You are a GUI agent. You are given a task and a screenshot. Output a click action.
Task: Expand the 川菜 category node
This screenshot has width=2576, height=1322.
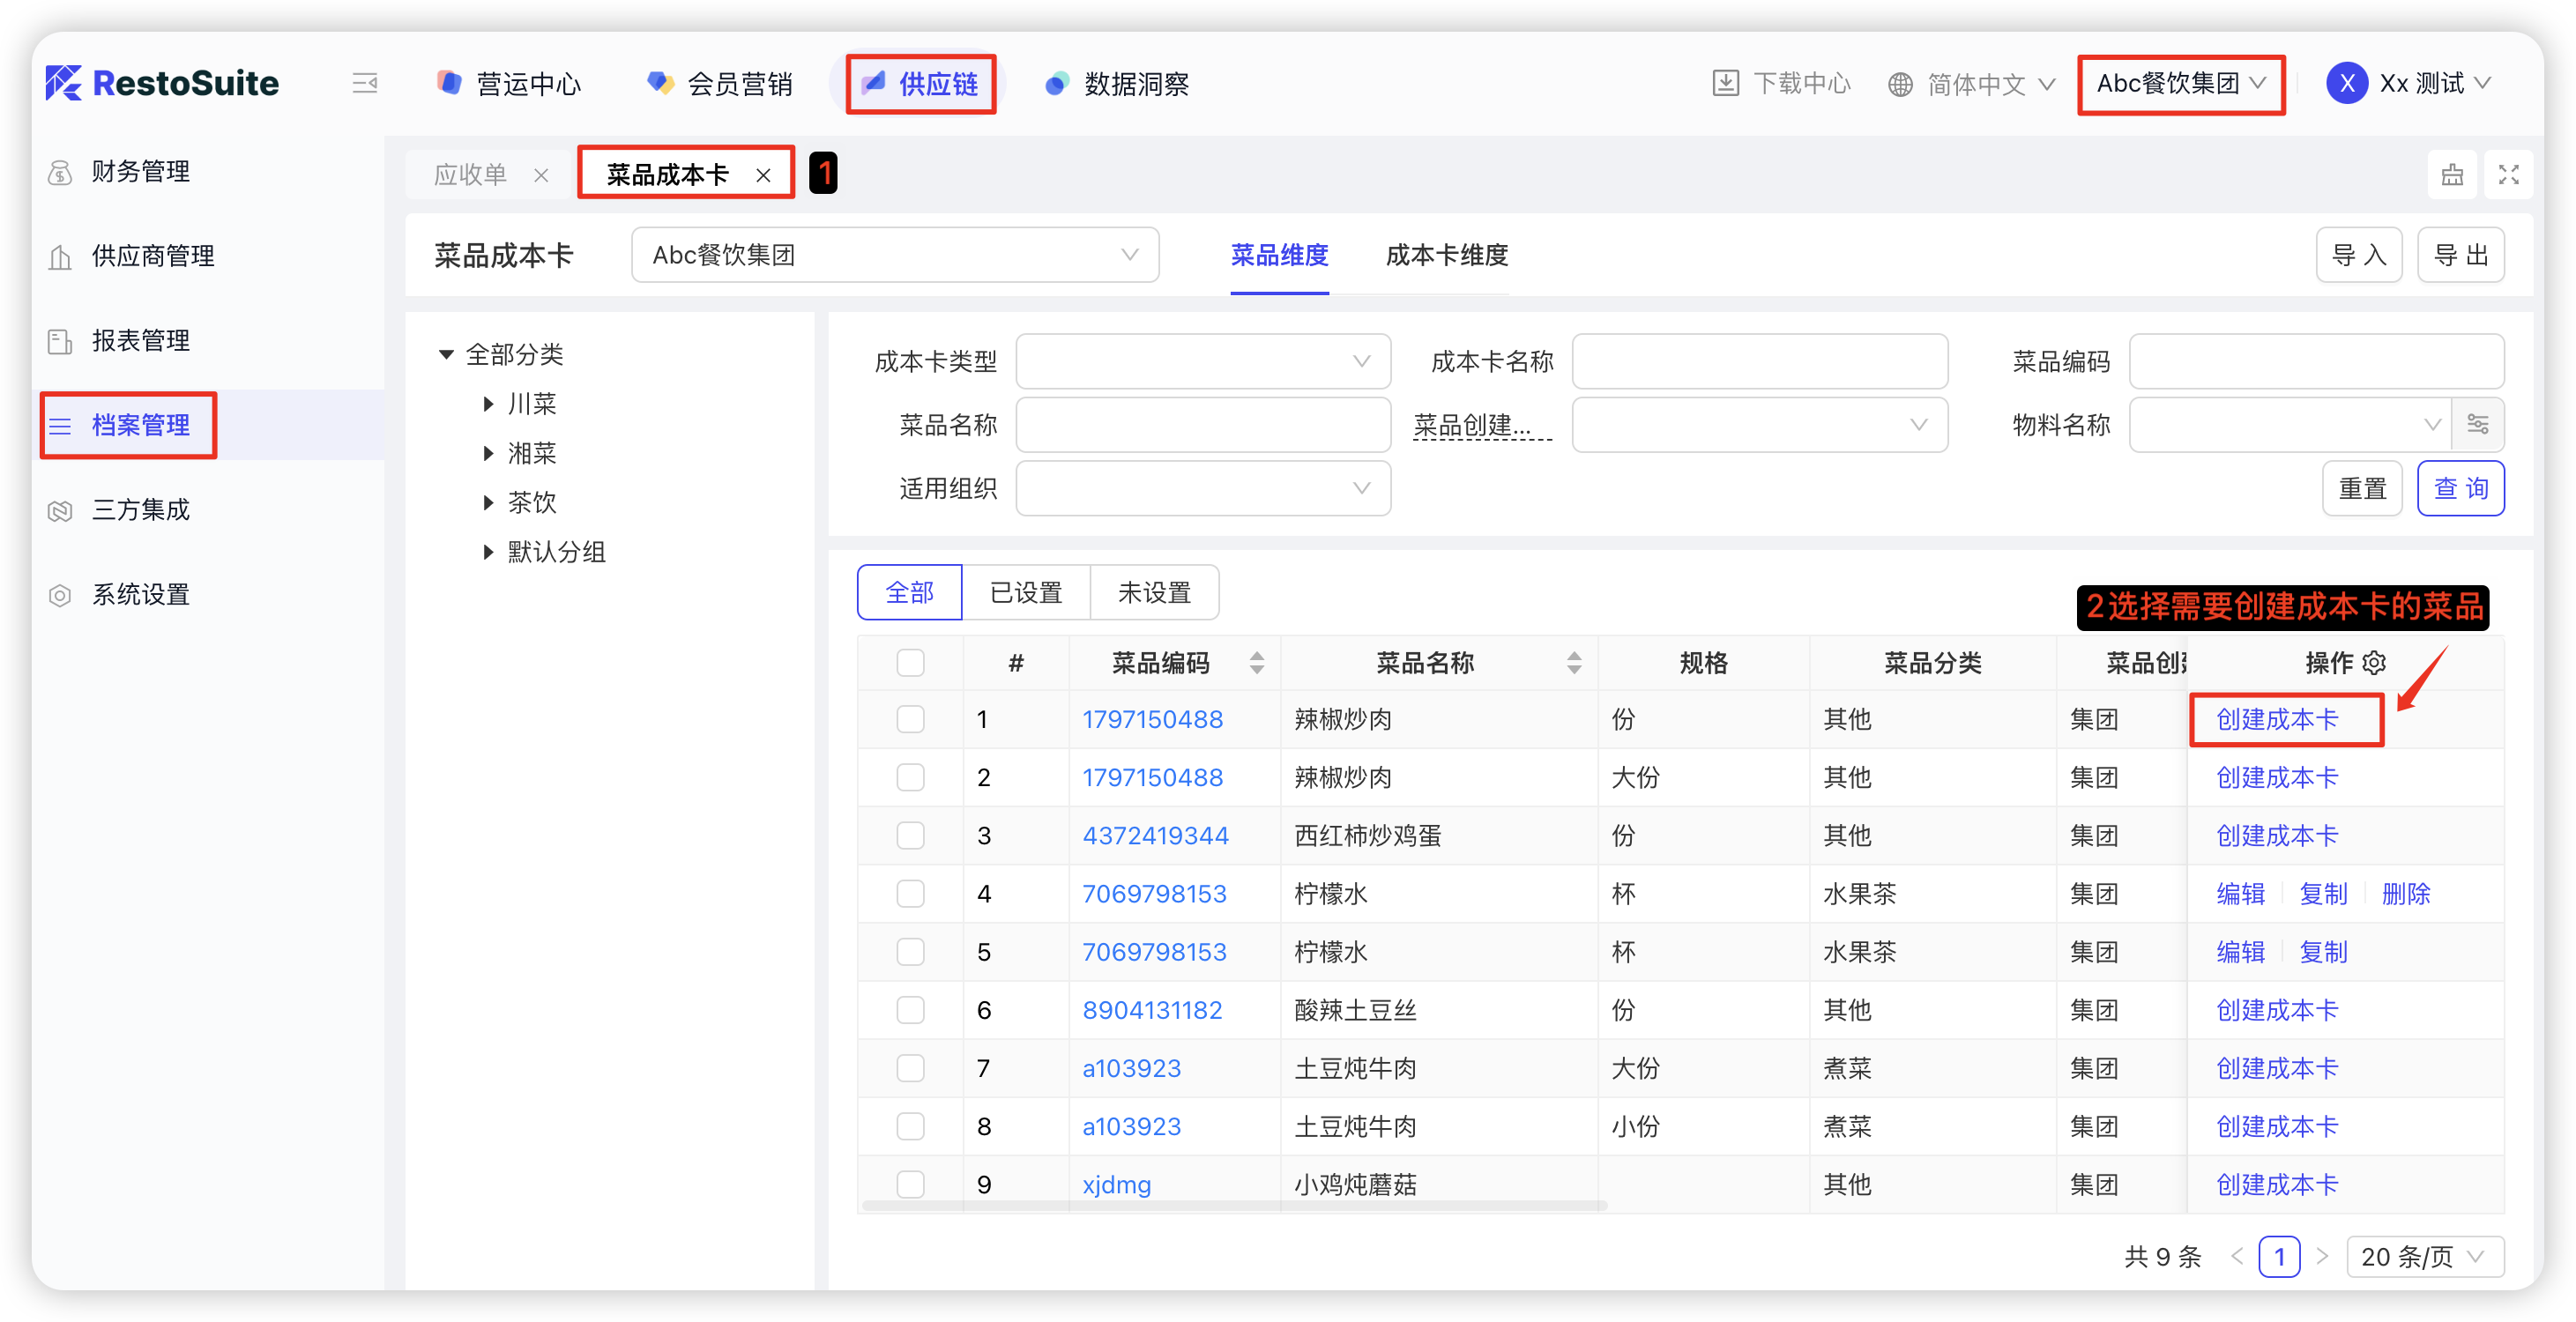[488, 404]
